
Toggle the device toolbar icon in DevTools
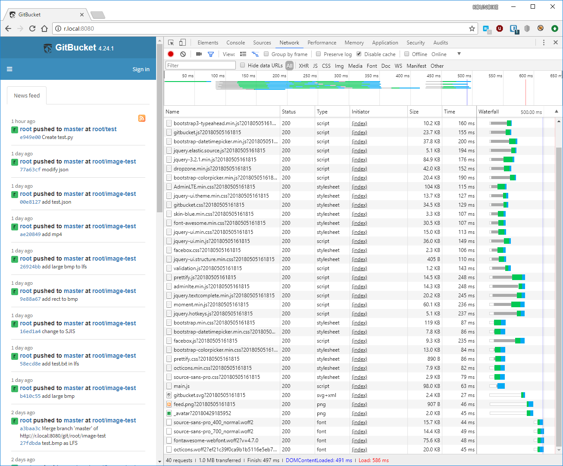[x=182, y=43]
